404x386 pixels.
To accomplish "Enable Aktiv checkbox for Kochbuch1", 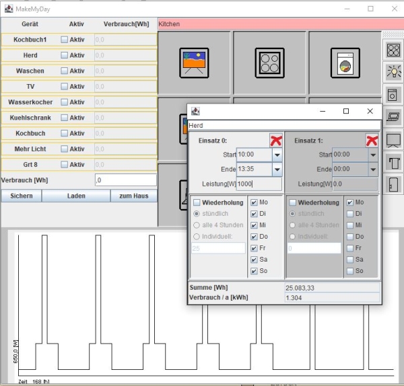I will [64, 40].
